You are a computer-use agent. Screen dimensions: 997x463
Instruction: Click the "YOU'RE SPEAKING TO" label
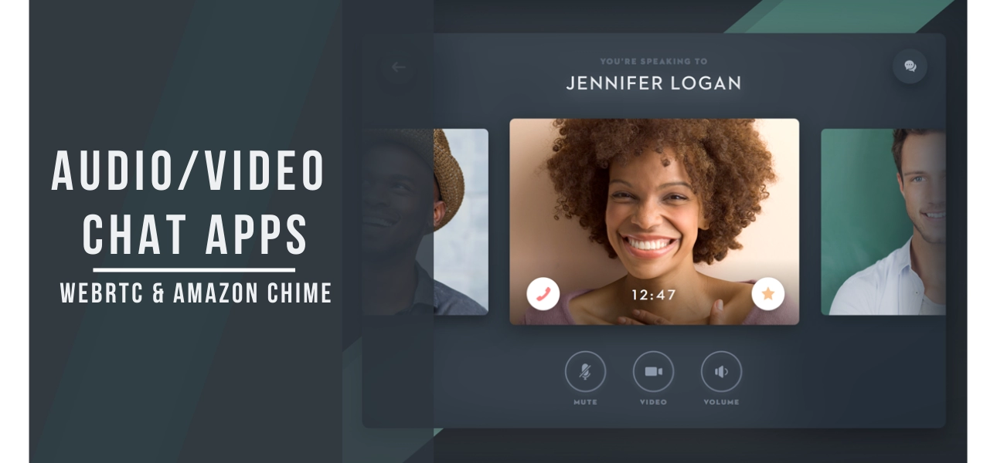click(x=653, y=61)
